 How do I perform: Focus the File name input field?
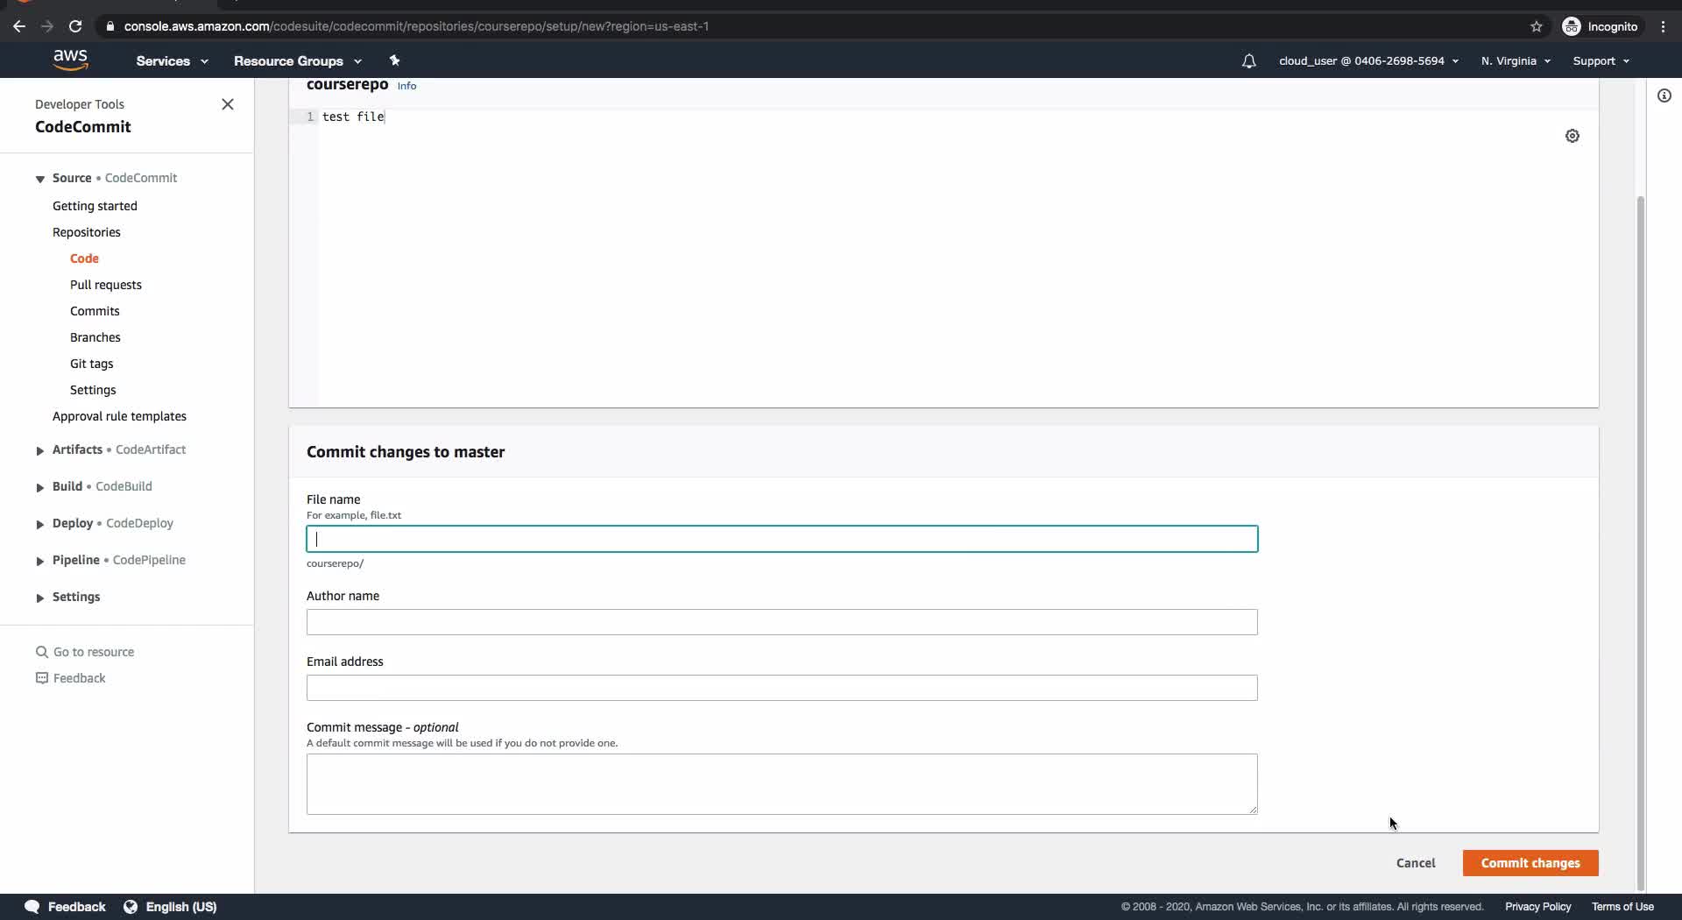782,539
